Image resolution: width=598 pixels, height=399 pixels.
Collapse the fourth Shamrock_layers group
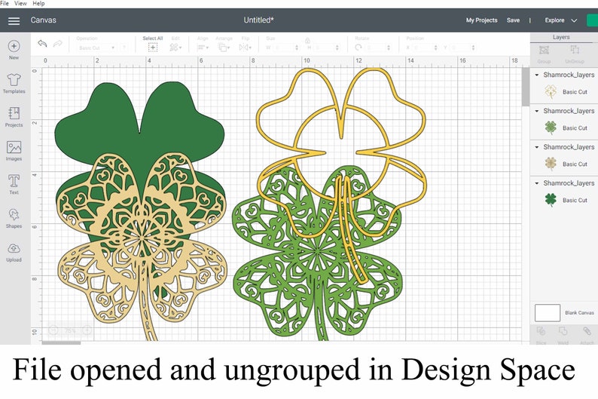(x=536, y=183)
